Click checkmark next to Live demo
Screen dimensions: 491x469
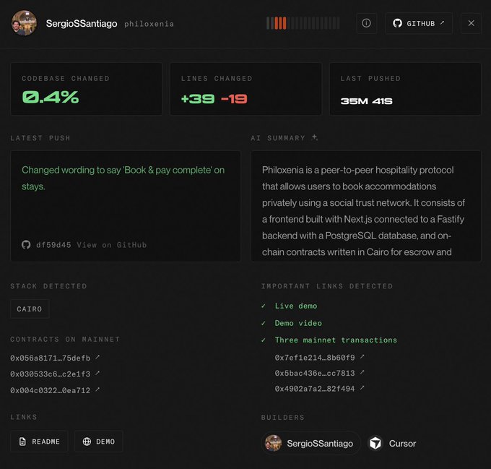point(264,306)
